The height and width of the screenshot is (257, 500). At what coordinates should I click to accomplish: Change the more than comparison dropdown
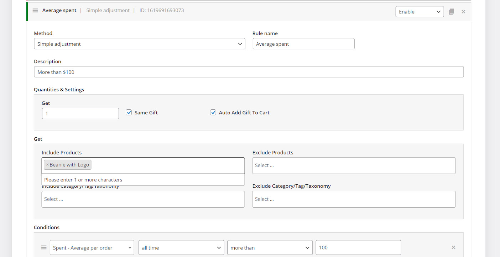click(270, 248)
